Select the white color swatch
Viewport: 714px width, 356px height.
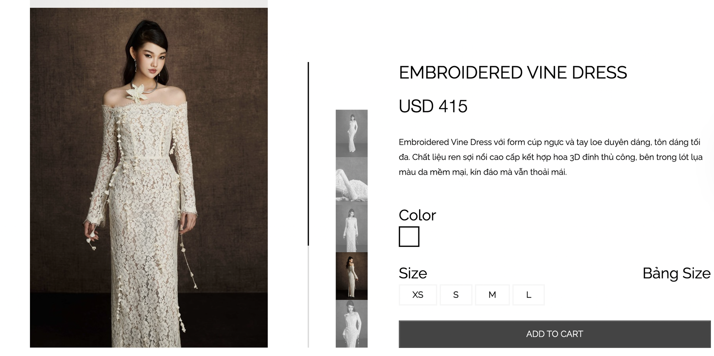[x=409, y=237]
